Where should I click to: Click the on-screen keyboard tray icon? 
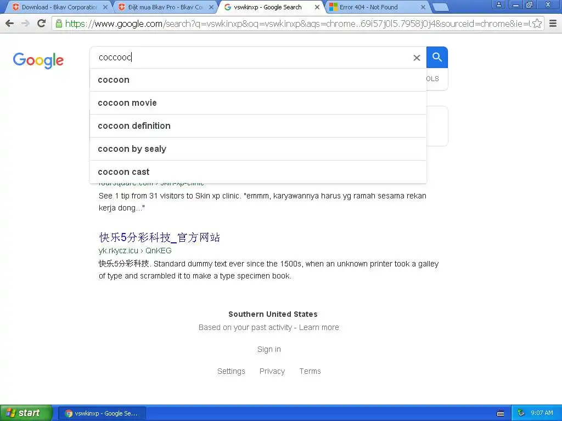pyautogui.click(x=501, y=413)
